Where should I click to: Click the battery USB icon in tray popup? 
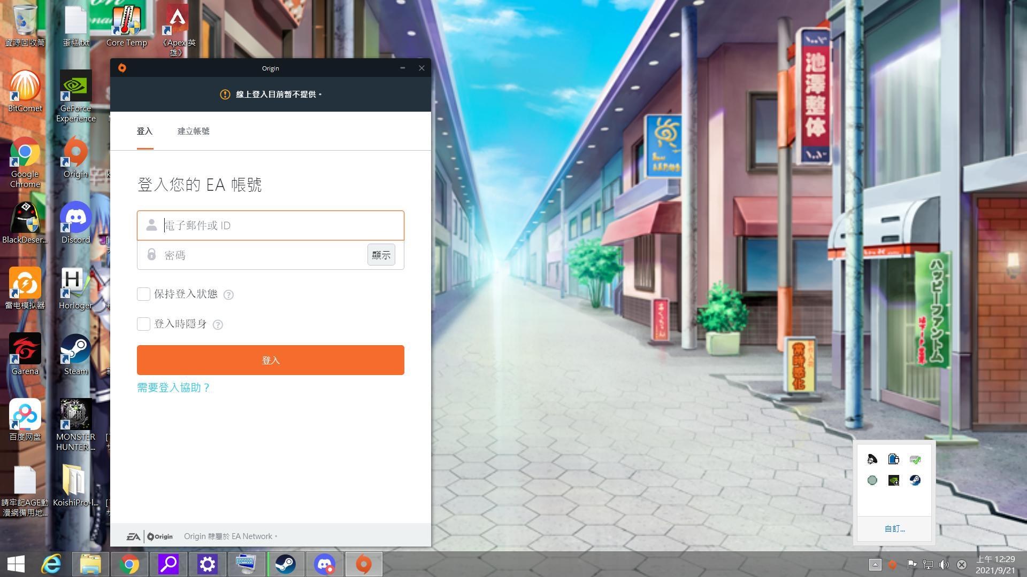point(894,459)
